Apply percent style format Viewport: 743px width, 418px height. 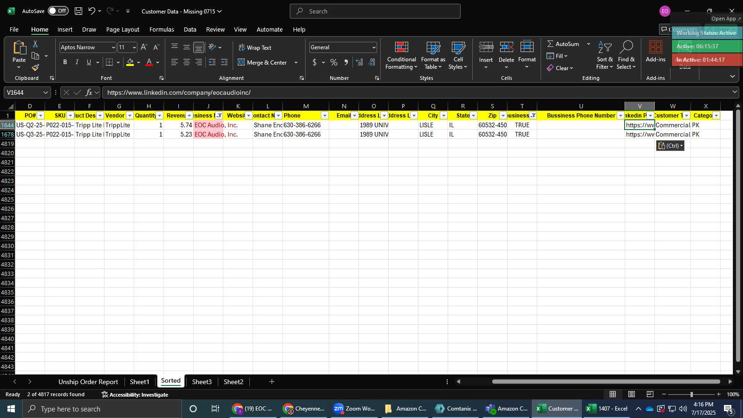334,62
